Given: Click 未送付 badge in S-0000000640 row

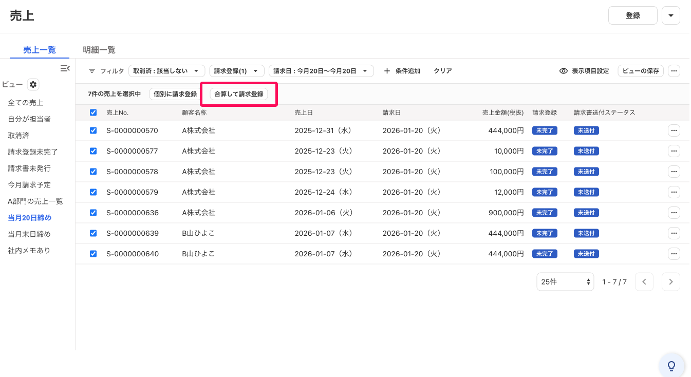Looking at the screenshot, I should coord(586,254).
